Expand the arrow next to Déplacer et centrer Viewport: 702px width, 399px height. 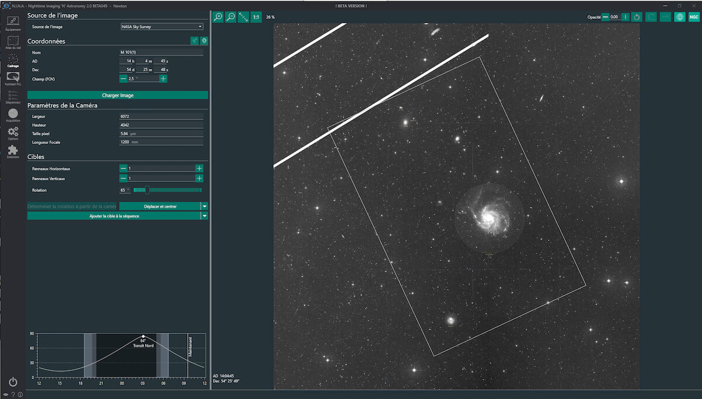pos(204,206)
